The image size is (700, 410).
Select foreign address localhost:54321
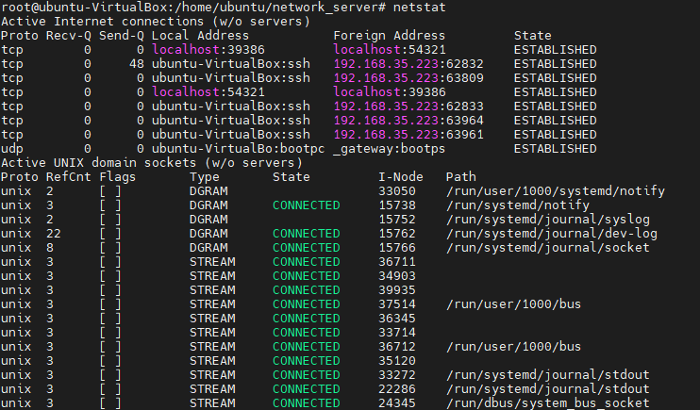click(x=390, y=50)
